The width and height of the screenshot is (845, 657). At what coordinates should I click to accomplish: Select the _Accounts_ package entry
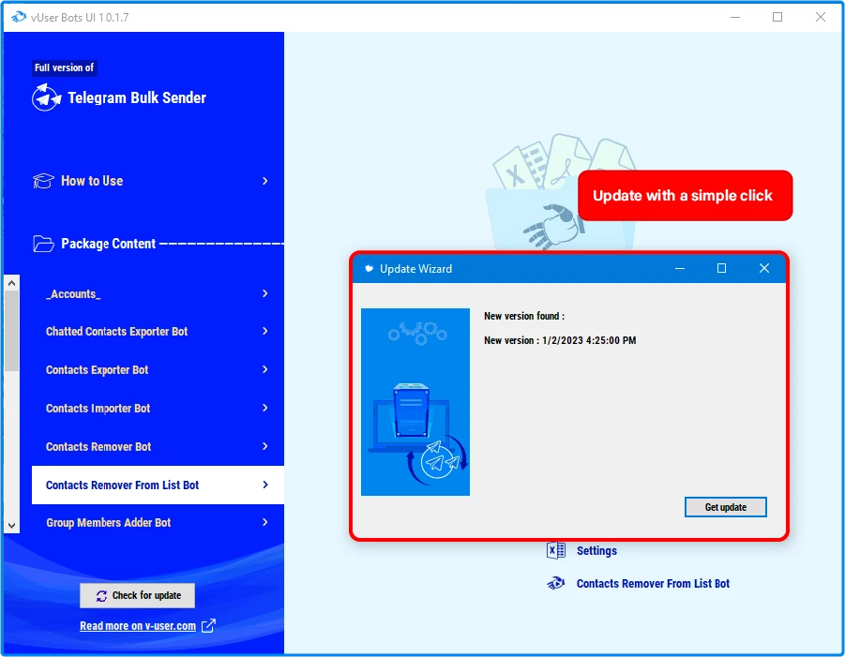pyautogui.click(x=158, y=293)
